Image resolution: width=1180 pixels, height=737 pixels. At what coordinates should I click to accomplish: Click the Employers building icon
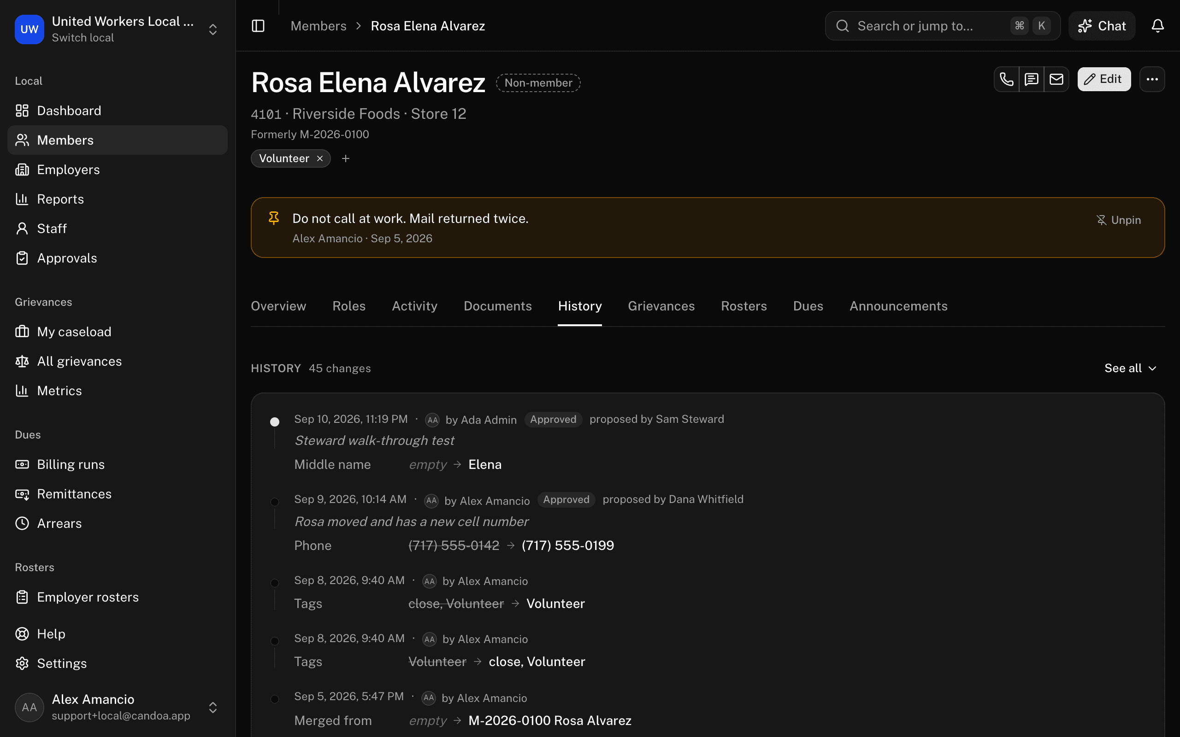[22, 170]
